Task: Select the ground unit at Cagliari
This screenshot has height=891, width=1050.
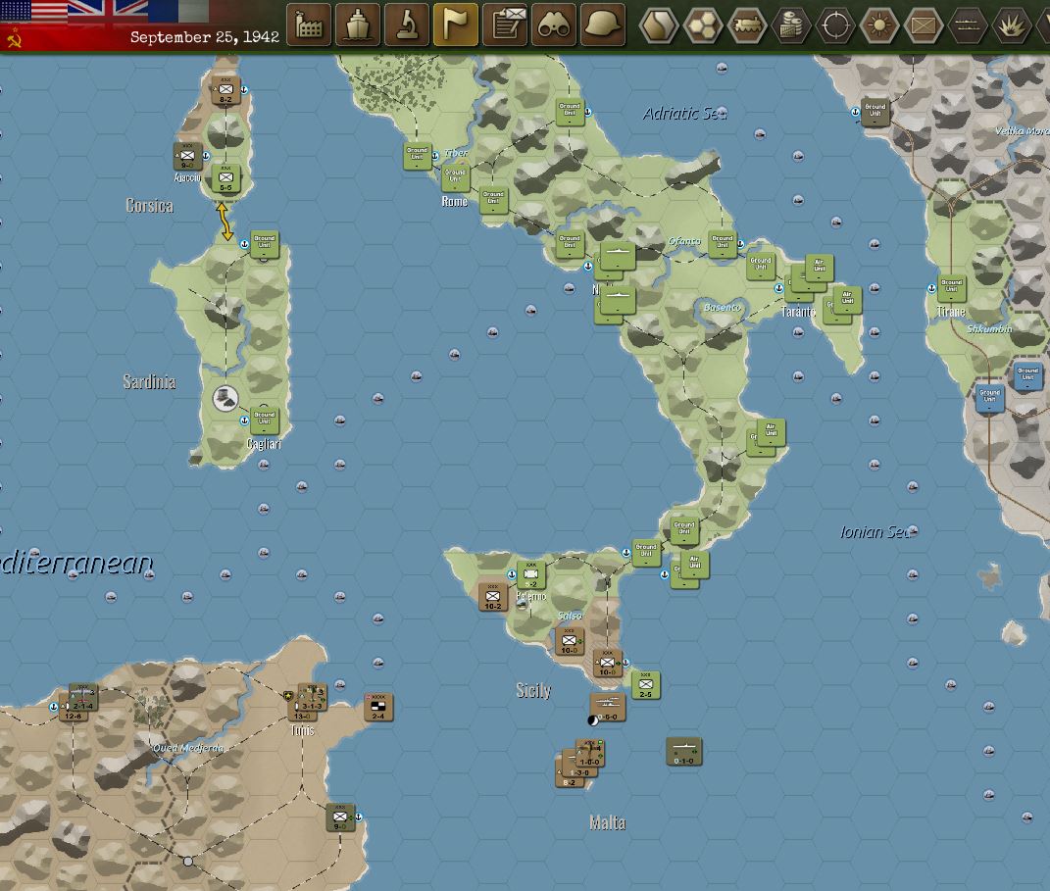Action: pos(265,421)
